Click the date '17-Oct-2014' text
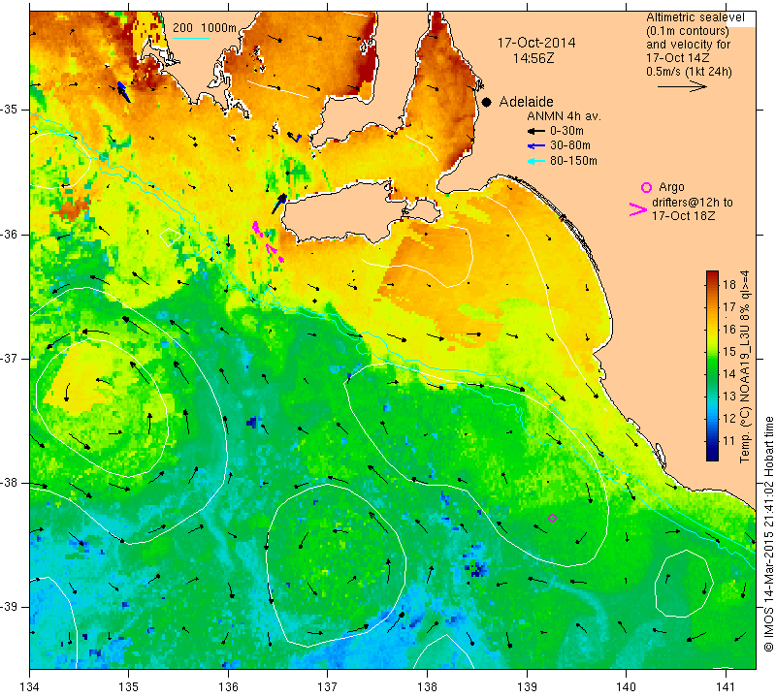The image size is (776, 698). [x=536, y=43]
